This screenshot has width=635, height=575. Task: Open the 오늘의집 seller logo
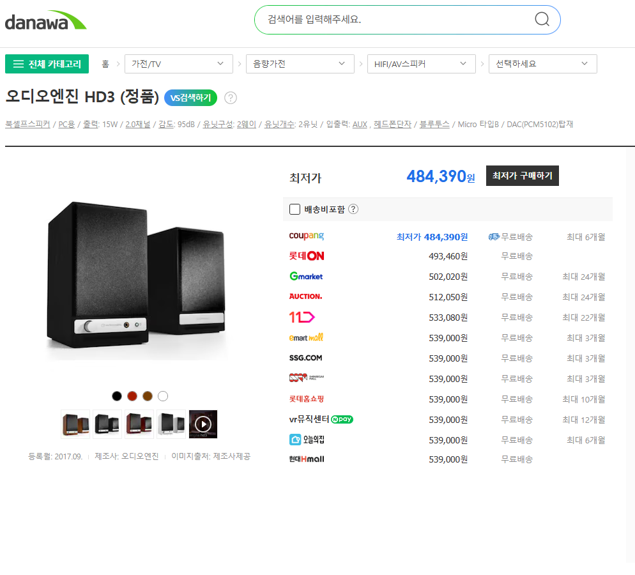click(x=307, y=440)
